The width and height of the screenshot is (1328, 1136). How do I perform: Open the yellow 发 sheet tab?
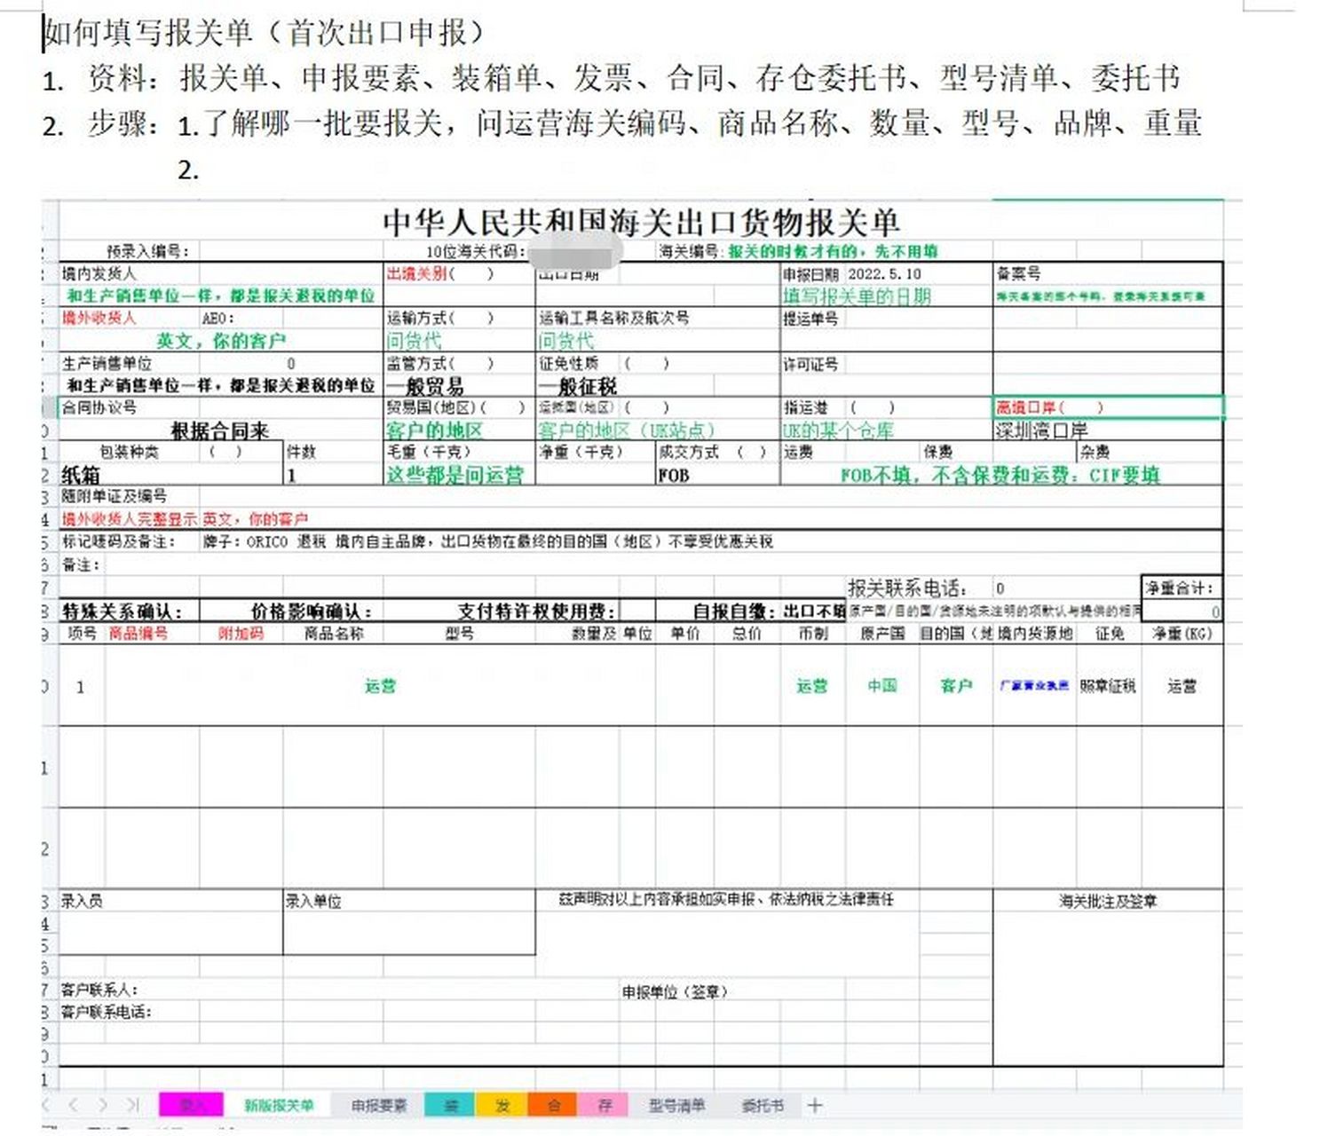point(503,1105)
